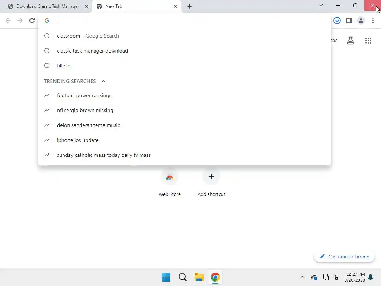
Task: Click the Chrome taskbar icon
Action: point(215,277)
